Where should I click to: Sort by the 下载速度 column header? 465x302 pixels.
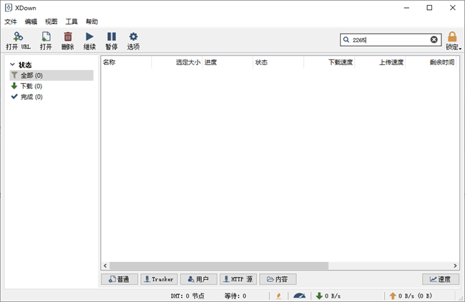click(x=329, y=62)
